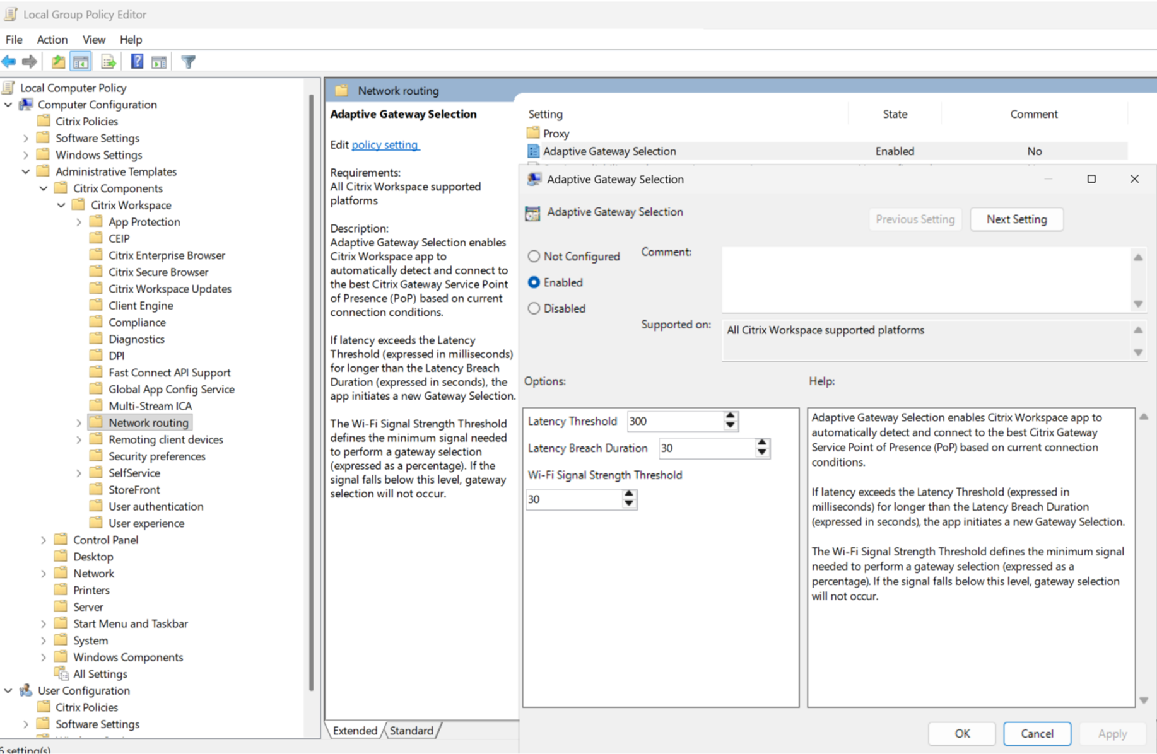1157x754 pixels.
Task: Click the Adaptive Gateway Selection policy row icon
Action: 533,151
